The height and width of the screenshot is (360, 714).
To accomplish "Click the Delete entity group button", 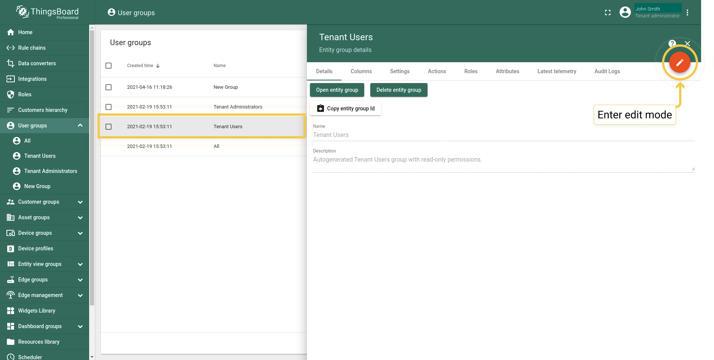I will click(x=399, y=90).
